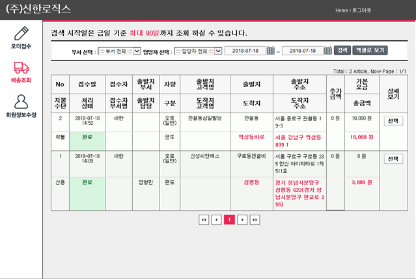Image resolution: width=416 pixels, height=279 pixels.
Task: Click 선택 button for order No 2
Action: (393, 121)
